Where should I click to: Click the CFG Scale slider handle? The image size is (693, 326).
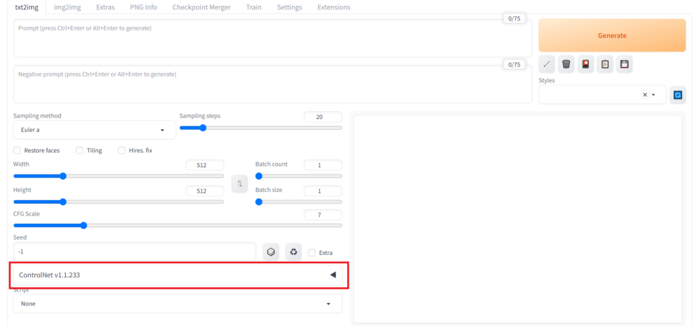(x=83, y=225)
